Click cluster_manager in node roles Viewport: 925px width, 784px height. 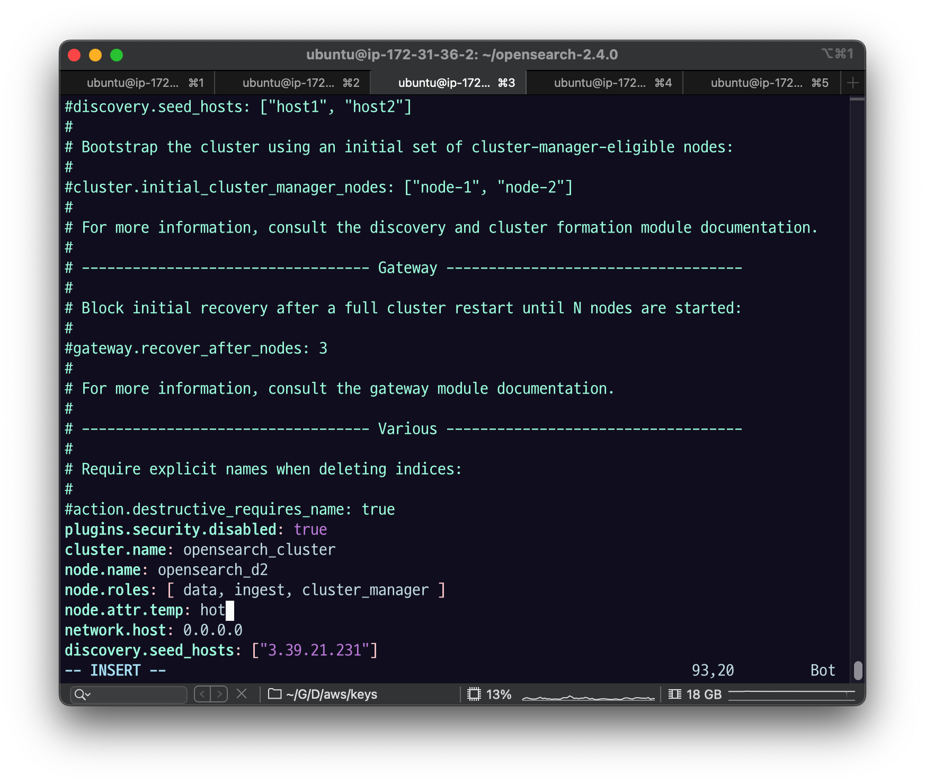[x=366, y=590]
